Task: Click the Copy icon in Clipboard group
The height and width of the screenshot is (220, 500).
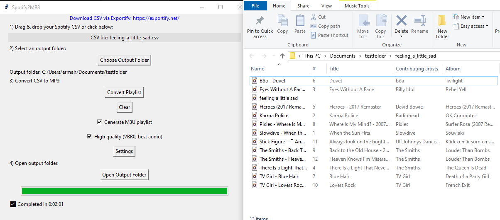Action: coord(282,21)
